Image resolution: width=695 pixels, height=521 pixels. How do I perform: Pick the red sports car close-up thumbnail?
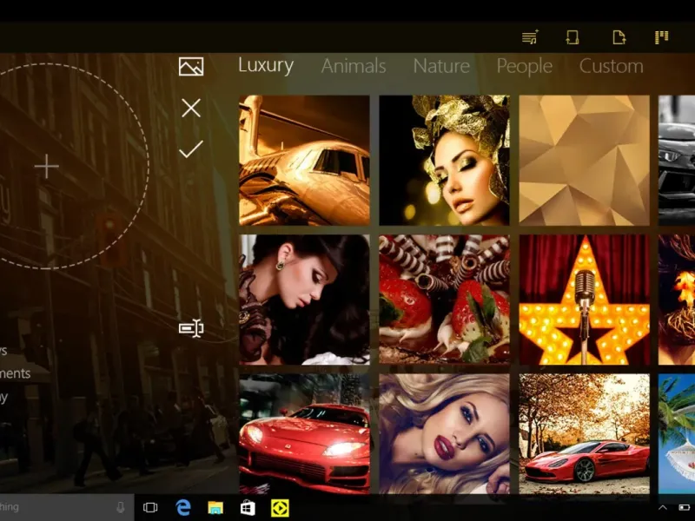pyautogui.click(x=305, y=433)
